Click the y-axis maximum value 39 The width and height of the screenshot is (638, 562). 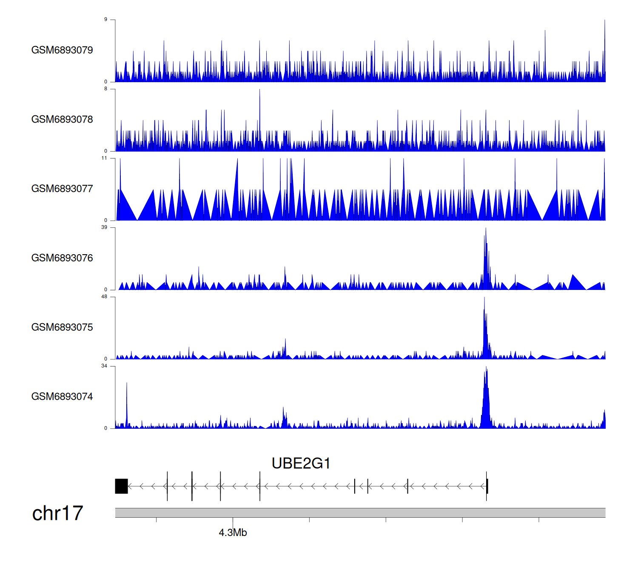tap(104, 227)
